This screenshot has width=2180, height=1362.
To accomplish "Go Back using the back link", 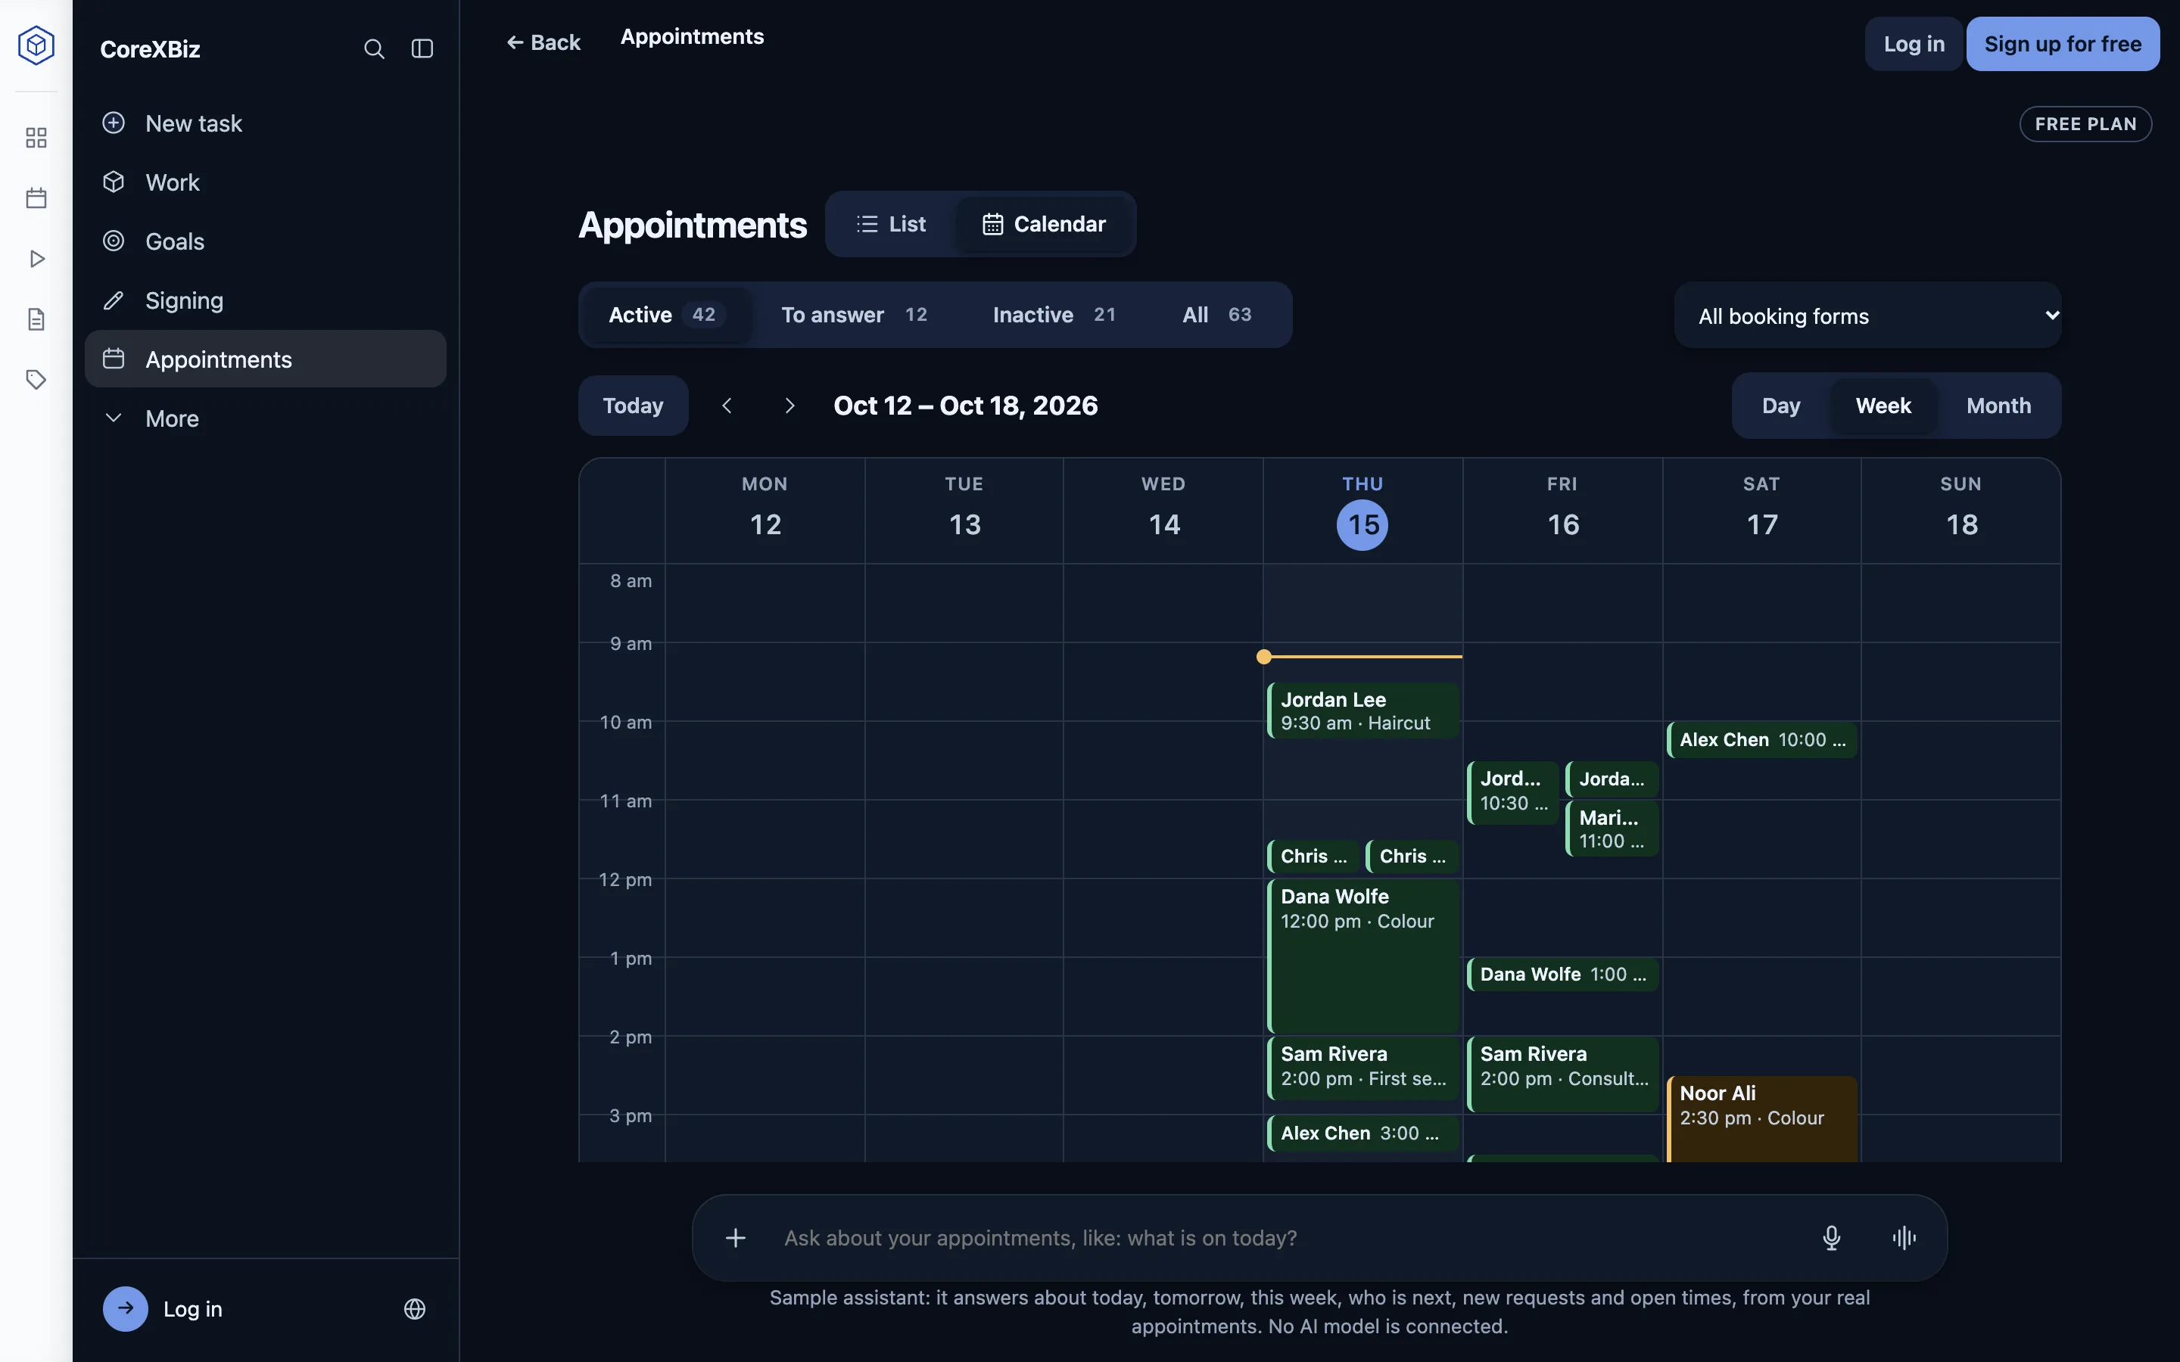I will (x=543, y=42).
